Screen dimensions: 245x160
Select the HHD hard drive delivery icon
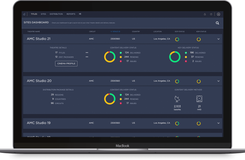point(199,99)
